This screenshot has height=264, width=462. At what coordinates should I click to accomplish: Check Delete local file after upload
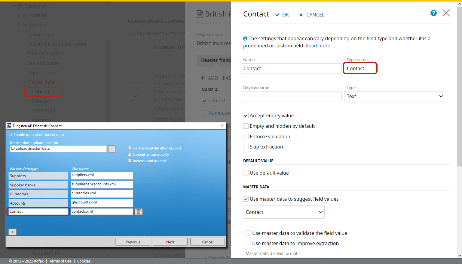pyautogui.click(x=130, y=148)
